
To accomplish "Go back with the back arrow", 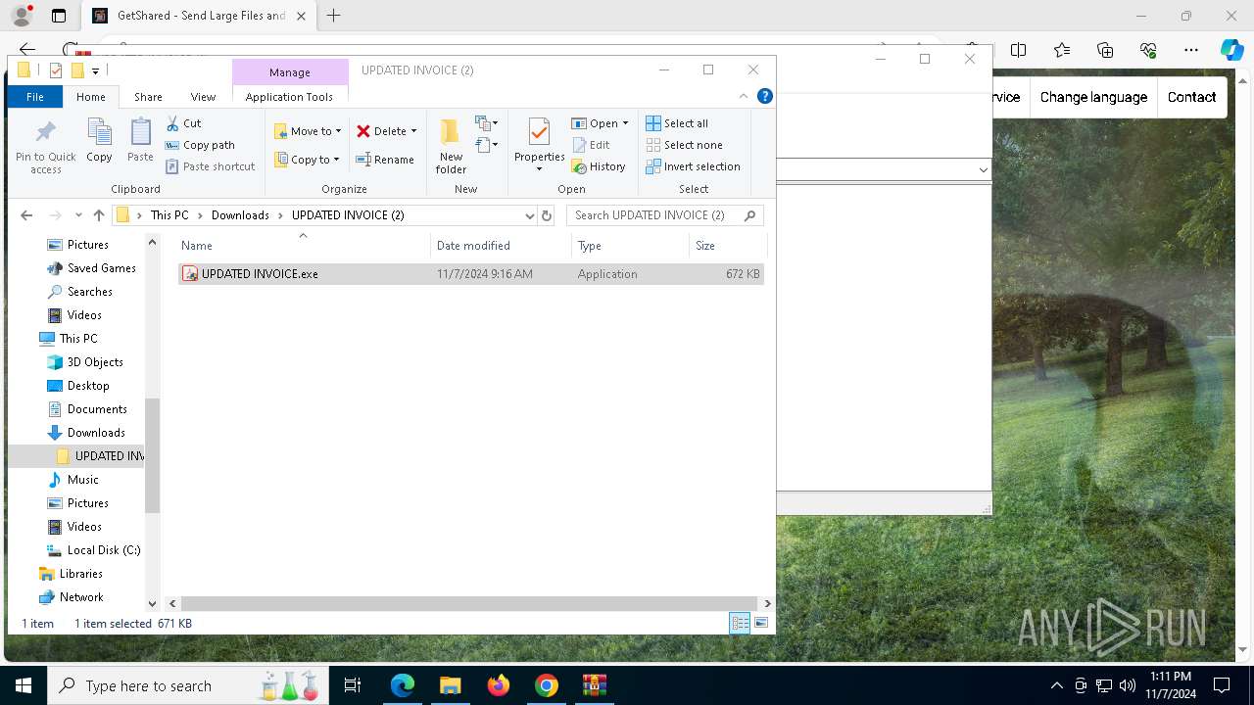I will 26,215.
